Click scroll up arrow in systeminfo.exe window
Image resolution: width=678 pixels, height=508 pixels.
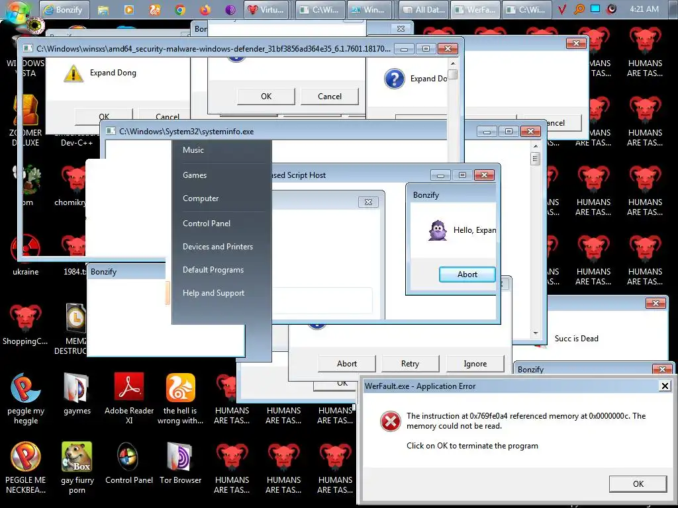(536, 146)
